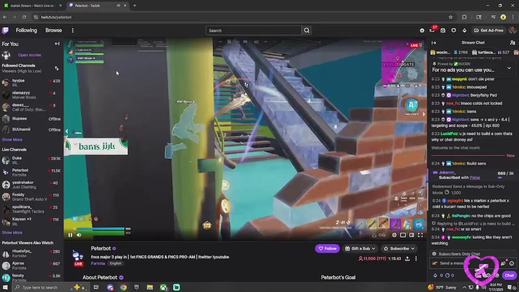The height and width of the screenshot is (292, 519).
Task: Open Gift a Sub dropdown
Action: (x=360, y=249)
